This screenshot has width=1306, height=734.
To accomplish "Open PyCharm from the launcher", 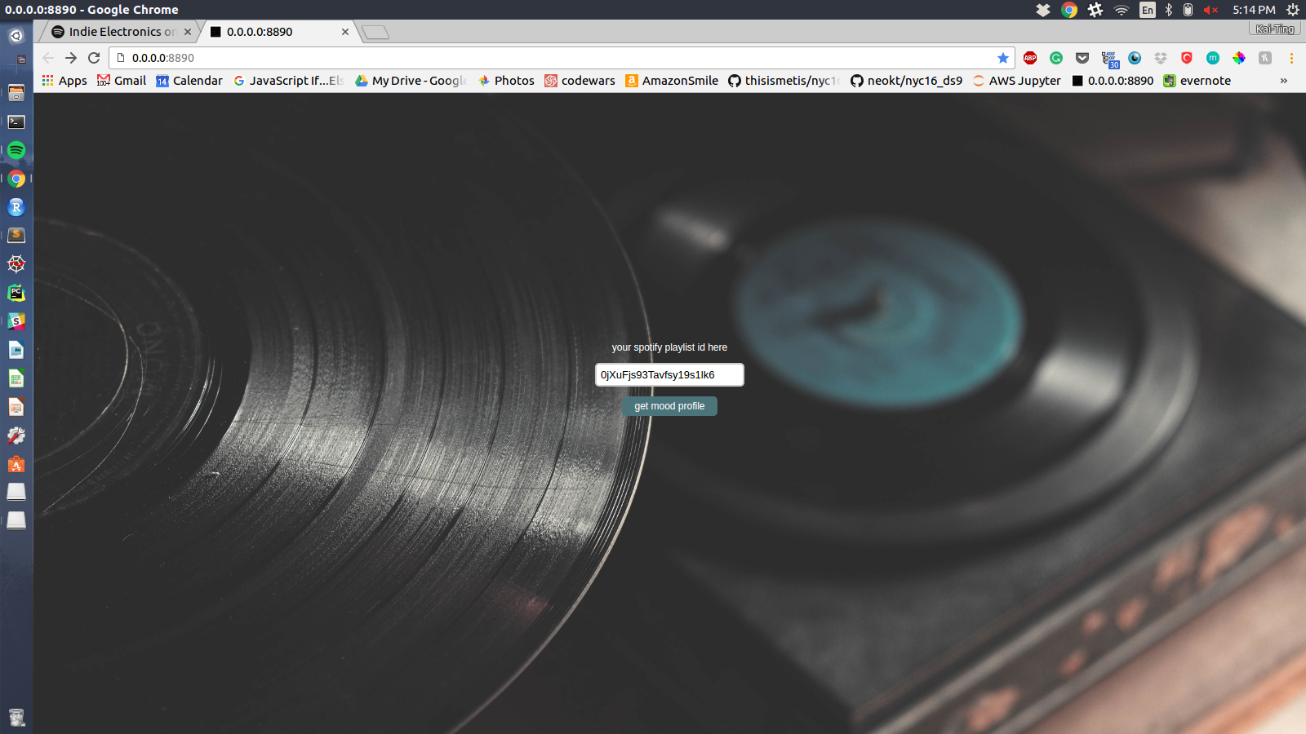I will (x=16, y=293).
